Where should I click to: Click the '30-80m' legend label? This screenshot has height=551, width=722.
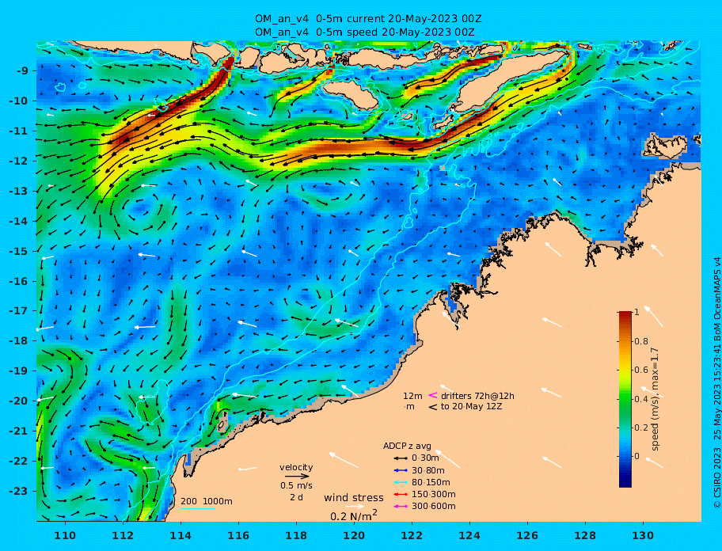pos(427,470)
